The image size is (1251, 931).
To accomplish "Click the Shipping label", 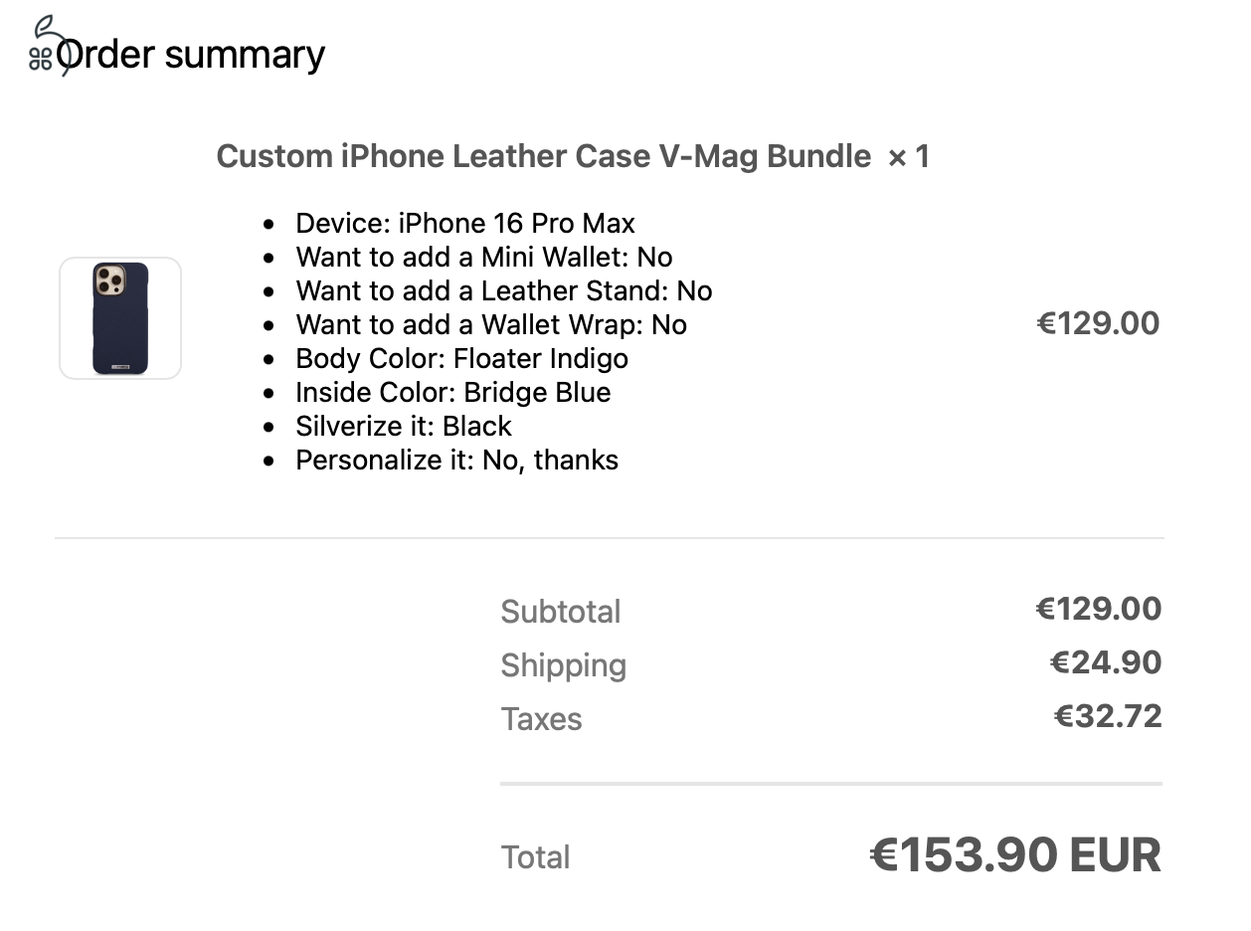I will 563,665.
